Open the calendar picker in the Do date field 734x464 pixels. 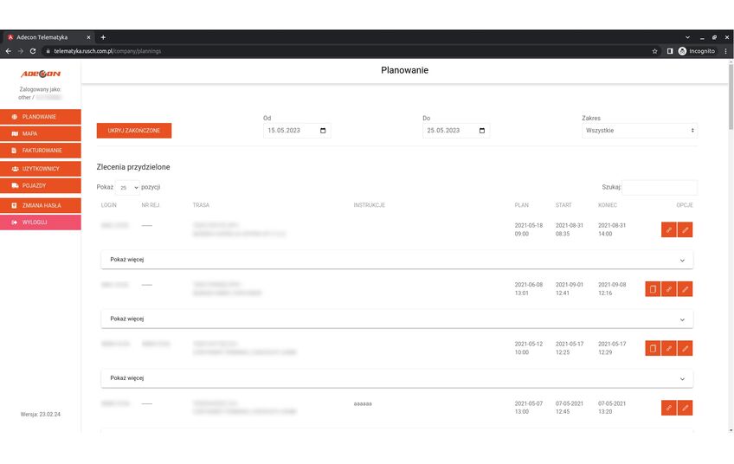[x=481, y=131]
